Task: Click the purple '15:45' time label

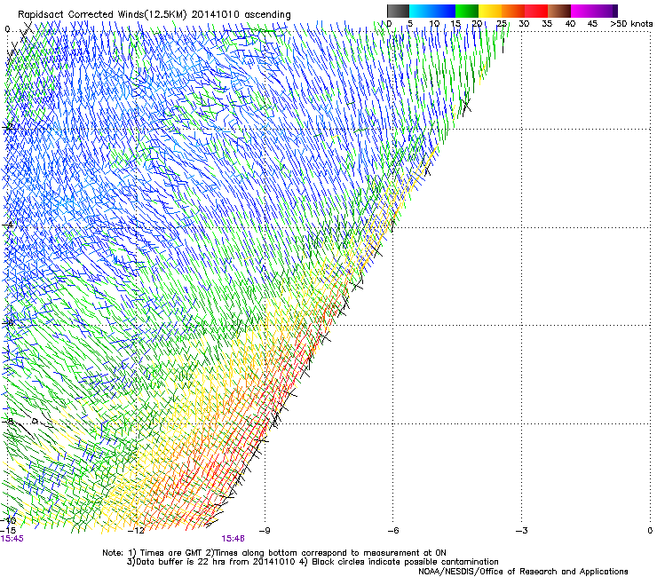Action: point(12,539)
